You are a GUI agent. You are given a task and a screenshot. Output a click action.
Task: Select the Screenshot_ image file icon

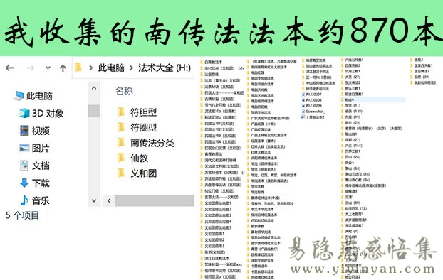tap(303, 112)
